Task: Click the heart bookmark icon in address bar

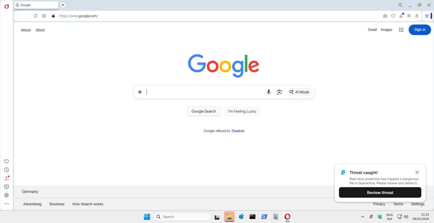Action: [393, 16]
